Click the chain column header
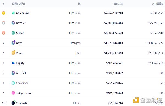This screenshot has height=106, width=165. [x=79, y=4]
